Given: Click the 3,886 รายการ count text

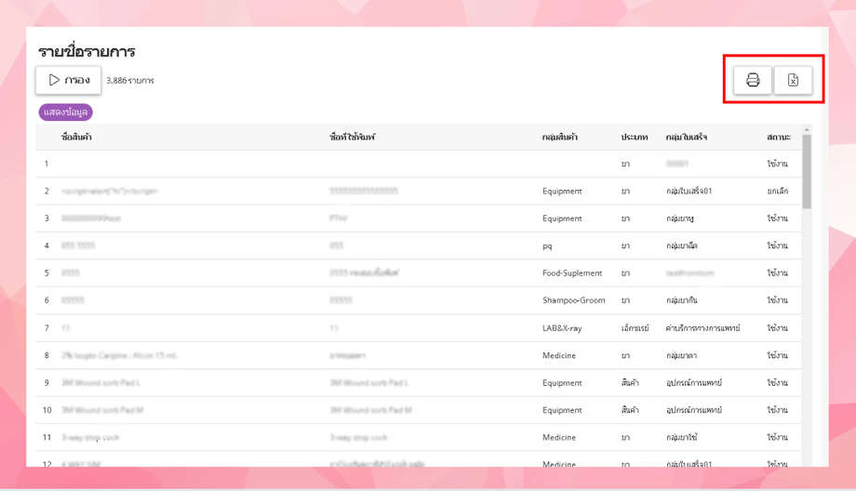Looking at the screenshot, I should point(130,80).
